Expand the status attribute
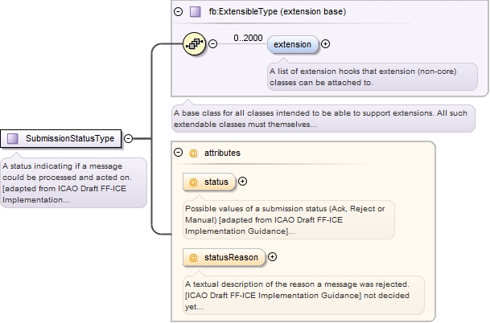Viewport: 490px width, 323px height. 243,182
